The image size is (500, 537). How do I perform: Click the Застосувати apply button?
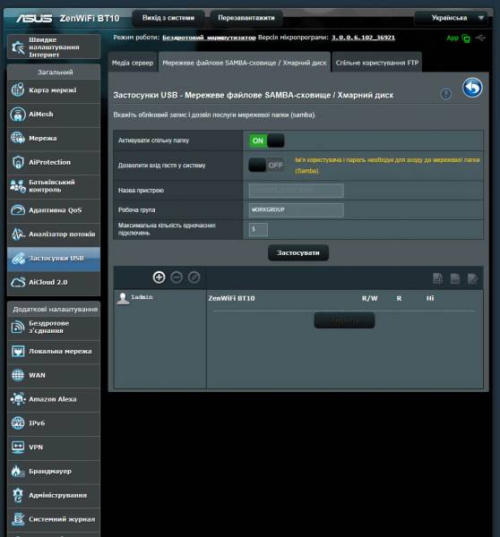[298, 252]
